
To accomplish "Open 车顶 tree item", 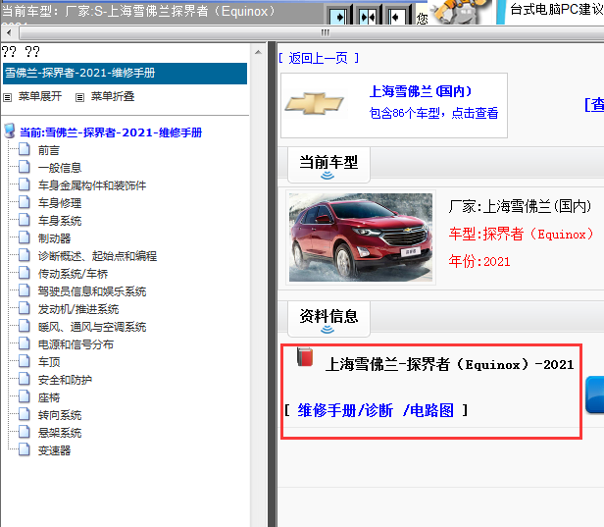I will tap(49, 362).
